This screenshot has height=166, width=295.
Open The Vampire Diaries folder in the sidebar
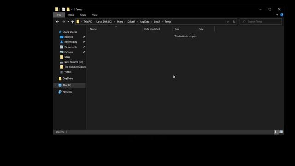pyautogui.click(x=75, y=67)
